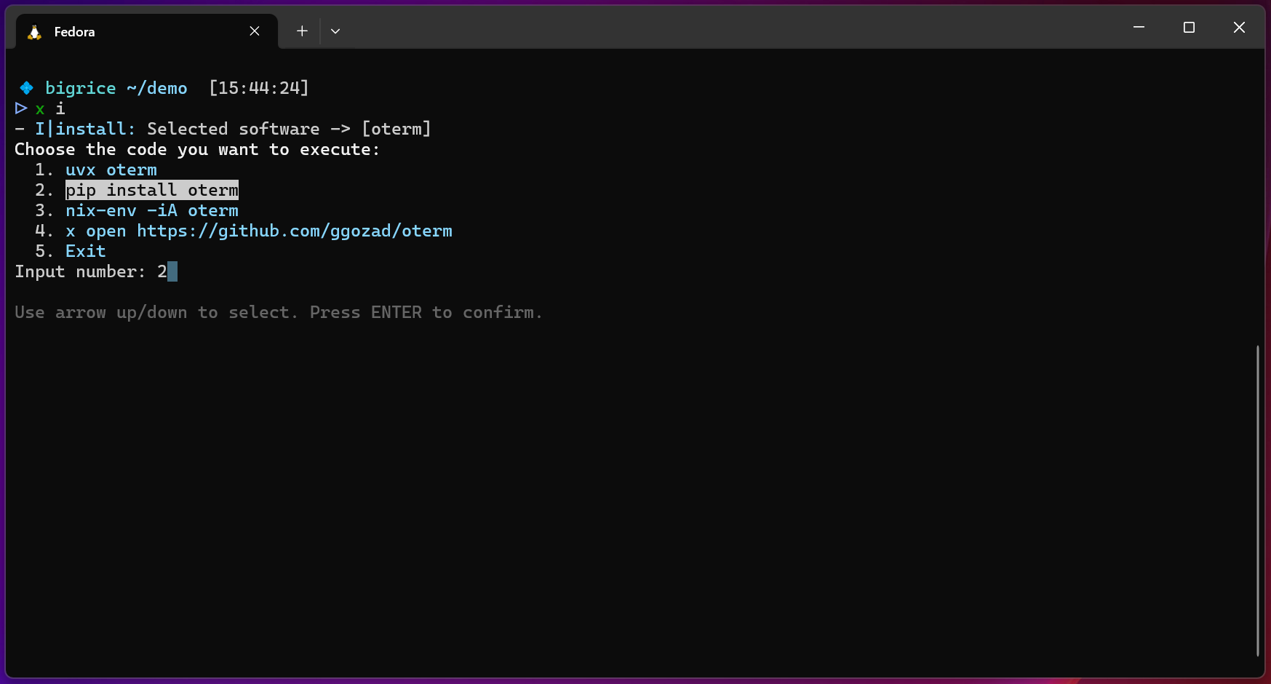Click the 'Use arrow up/down to select' hint

tap(156, 312)
